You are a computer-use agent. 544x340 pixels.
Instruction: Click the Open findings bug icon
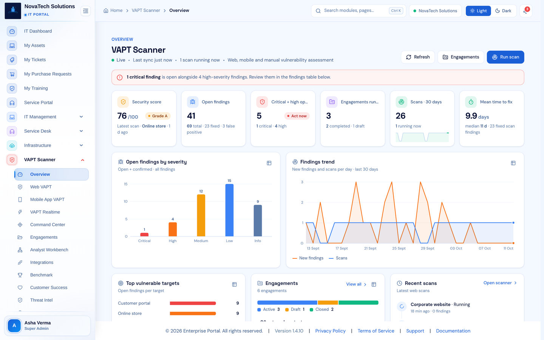click(193, 102)
